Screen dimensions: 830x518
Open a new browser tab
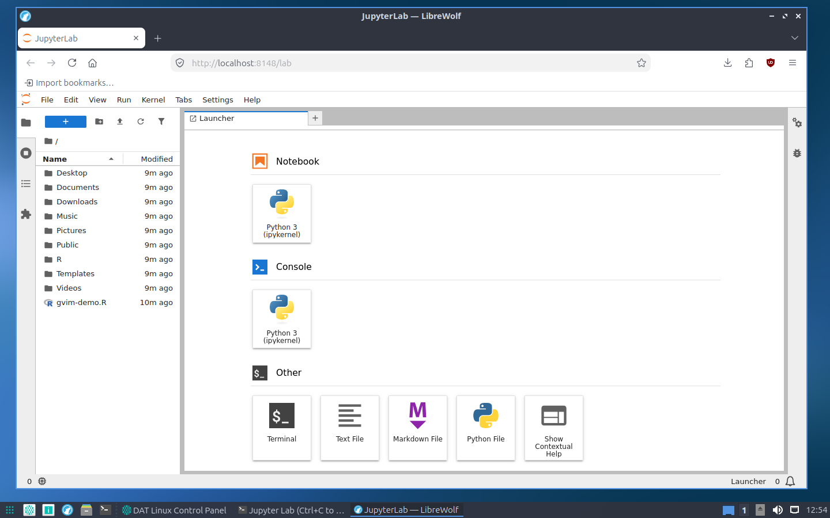157,39
